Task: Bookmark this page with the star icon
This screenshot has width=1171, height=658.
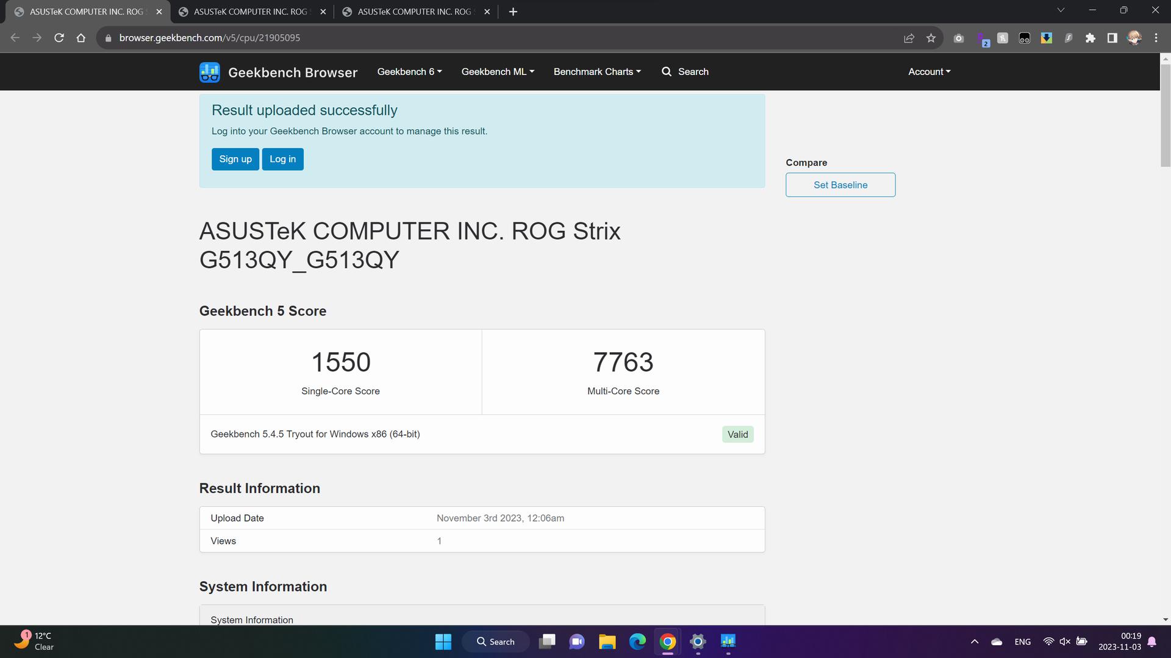Action: coord(931,38)
